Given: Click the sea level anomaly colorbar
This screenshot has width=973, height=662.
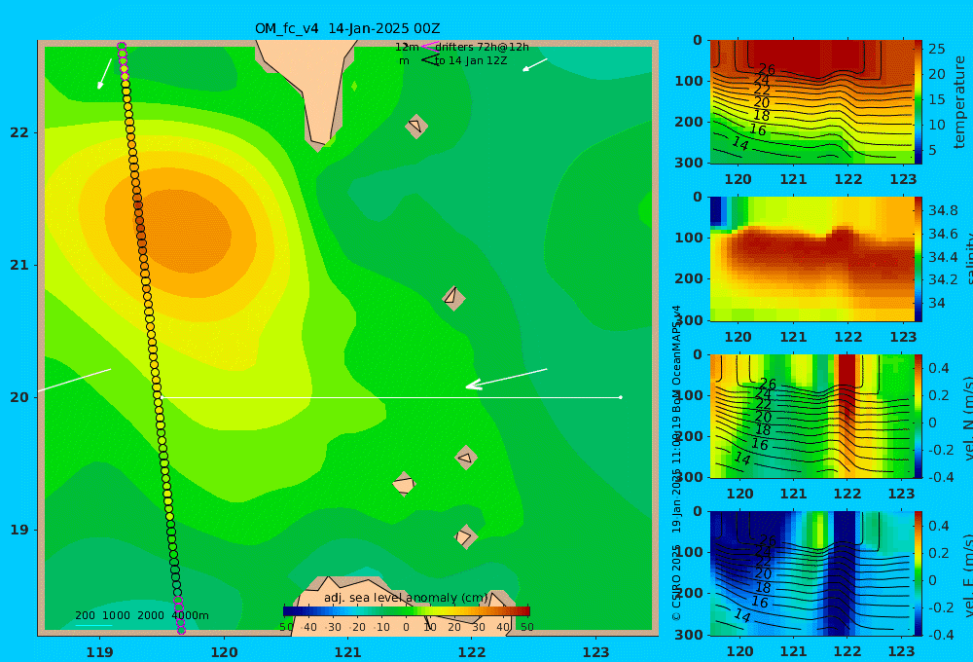Looking at the screenshot, I should [407, 611].
